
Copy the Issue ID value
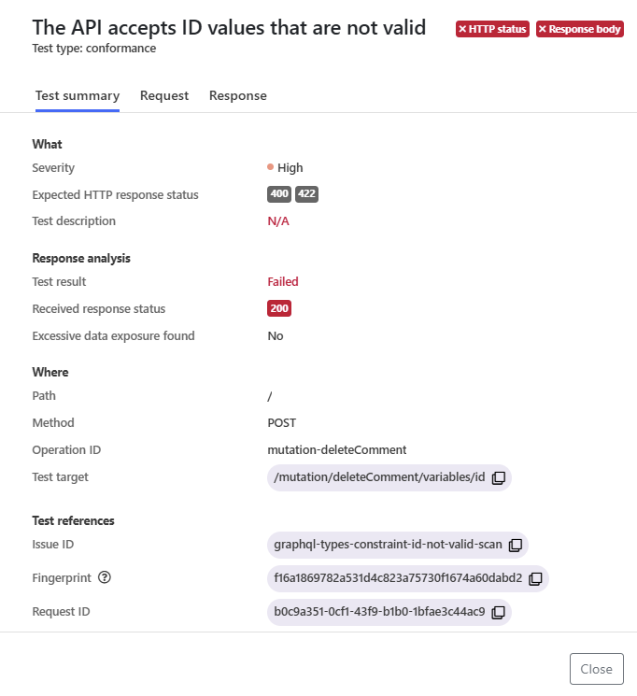[x=515, y=544]
